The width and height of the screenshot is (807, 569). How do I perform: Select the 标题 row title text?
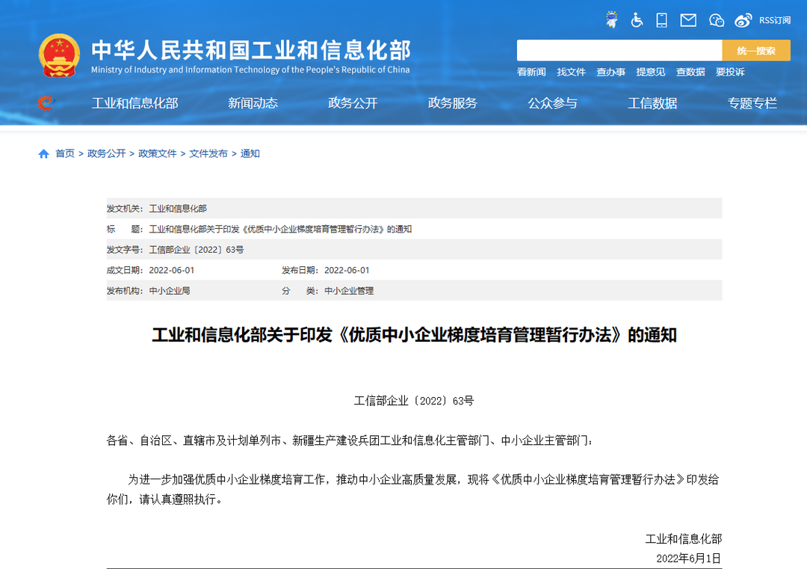(x=280, y=229)
